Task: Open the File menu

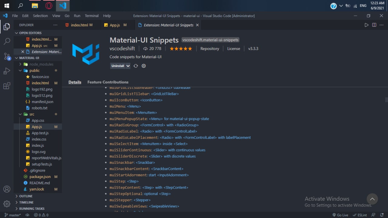Action: pyautogui.click(x=15, y=16)
